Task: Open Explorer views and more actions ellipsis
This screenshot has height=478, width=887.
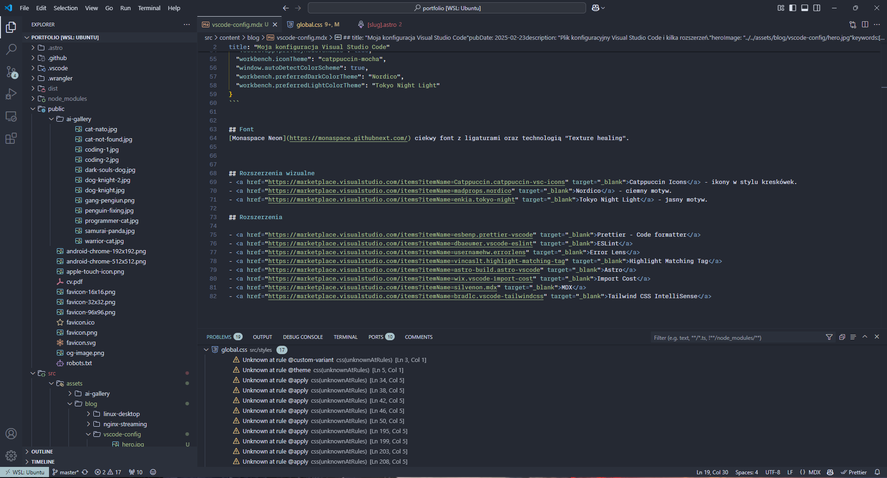Action: [x=186, y=25]
